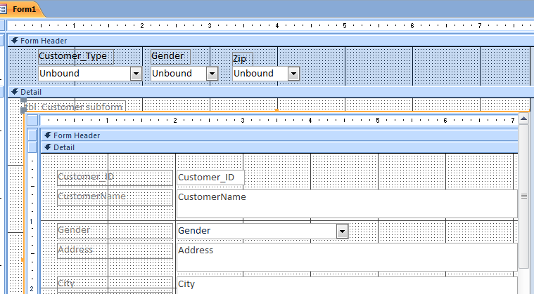Select the Customer_ID text box in subform
Viewport: 534px width, 294px height.
tap(210, 178)
